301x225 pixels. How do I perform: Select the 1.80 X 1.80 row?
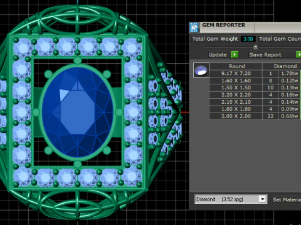[255, 109]
